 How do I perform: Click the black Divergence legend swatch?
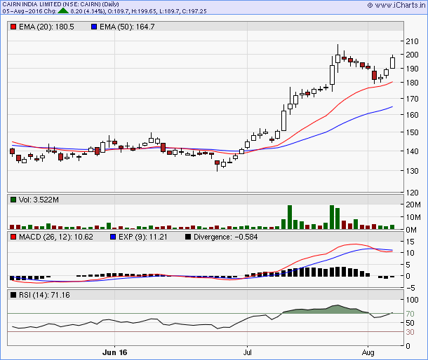188,237
